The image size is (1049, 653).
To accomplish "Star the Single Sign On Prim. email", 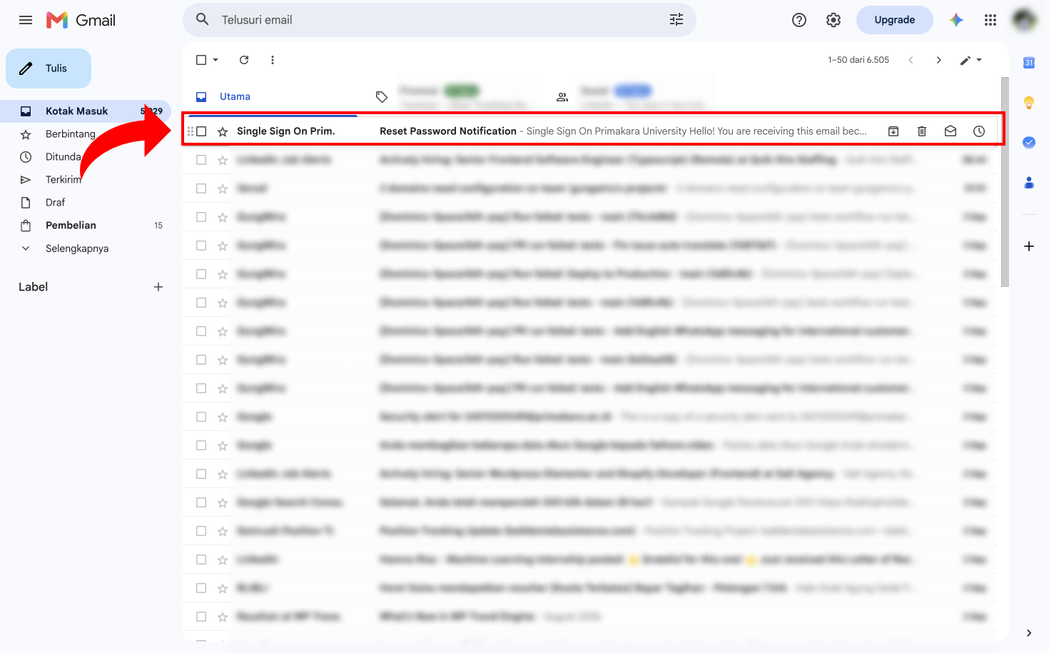I will point(223,131).
